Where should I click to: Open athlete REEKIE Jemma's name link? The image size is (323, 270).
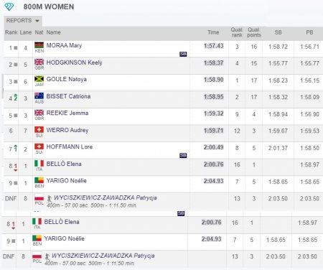point(67,113)
